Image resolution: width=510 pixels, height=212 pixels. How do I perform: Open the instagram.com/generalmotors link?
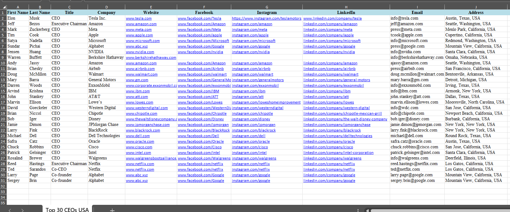(x=258, y=80)
